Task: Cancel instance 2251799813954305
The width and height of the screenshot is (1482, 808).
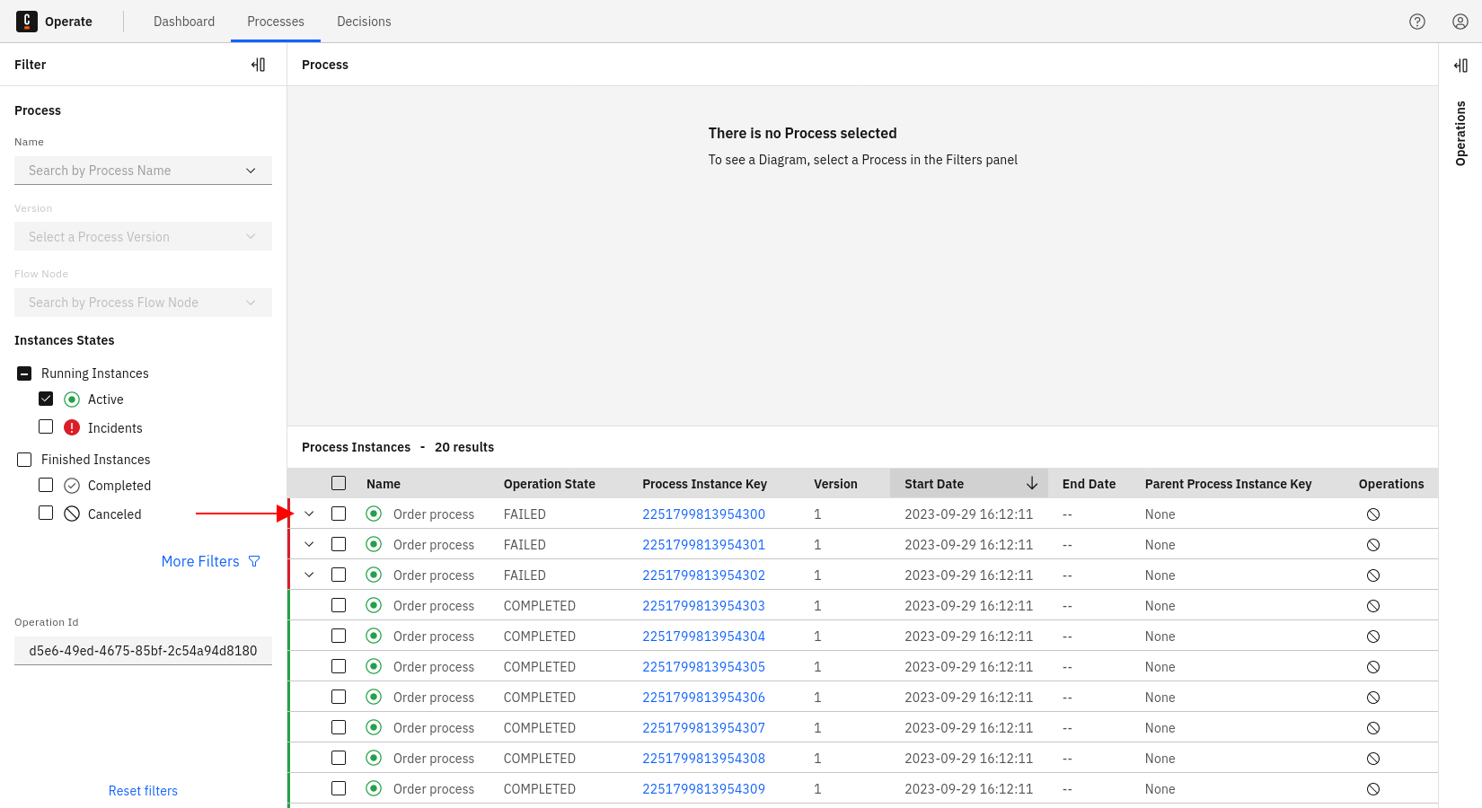Action: [x=1373, y=667]
